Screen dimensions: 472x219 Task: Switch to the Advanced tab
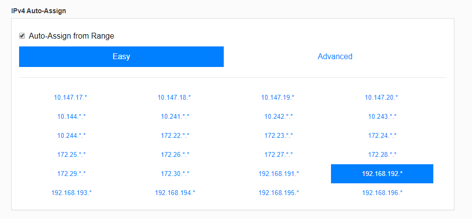335,57
